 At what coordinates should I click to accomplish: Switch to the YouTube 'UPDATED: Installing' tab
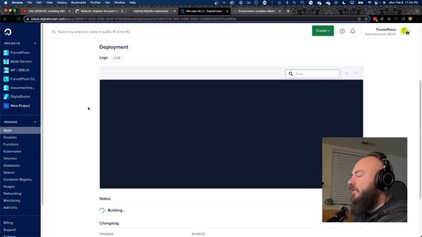[46, 11]
